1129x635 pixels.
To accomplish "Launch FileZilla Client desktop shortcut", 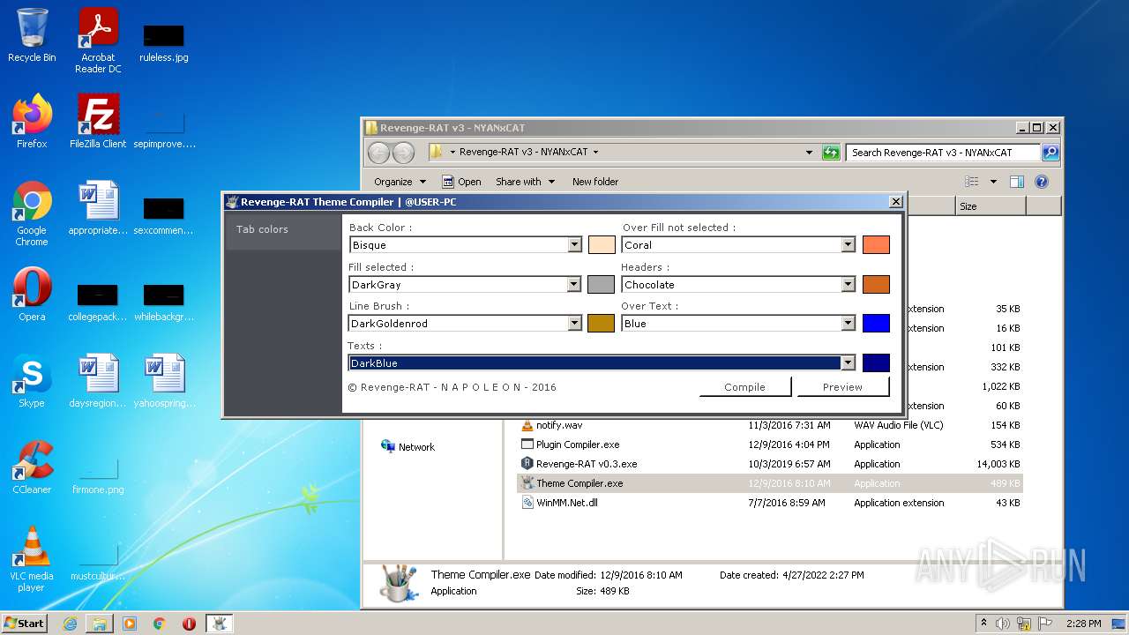I will [x=98, y=121].
